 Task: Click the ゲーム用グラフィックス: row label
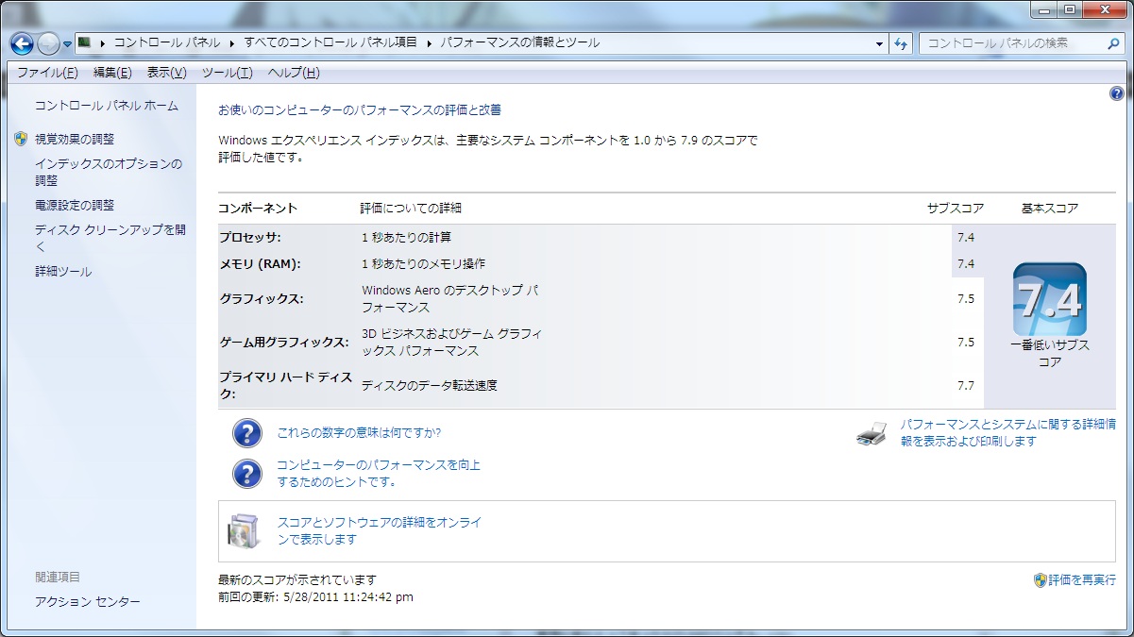[284, 342]
